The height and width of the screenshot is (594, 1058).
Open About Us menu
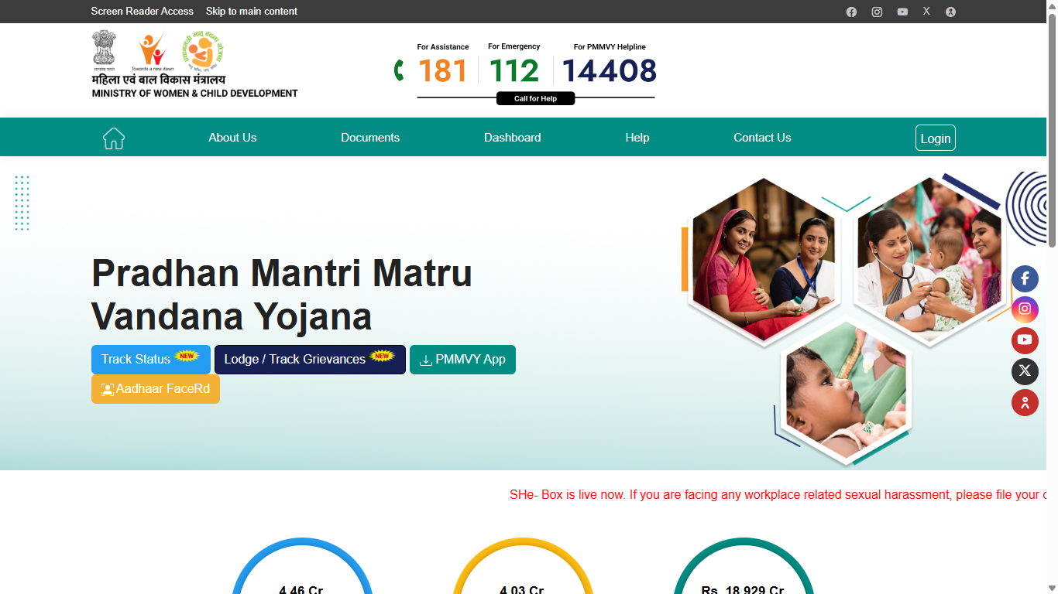[232, 138]
